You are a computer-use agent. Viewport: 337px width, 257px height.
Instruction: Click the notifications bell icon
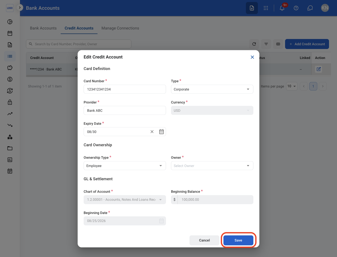coord(282,8)
